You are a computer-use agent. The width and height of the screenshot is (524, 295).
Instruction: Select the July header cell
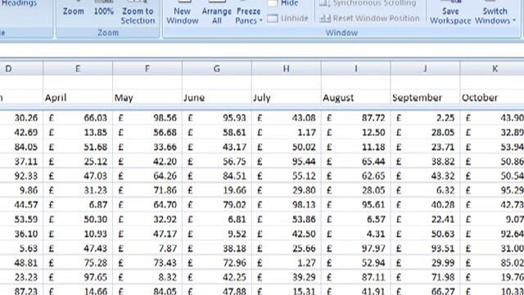click(287, 98)
